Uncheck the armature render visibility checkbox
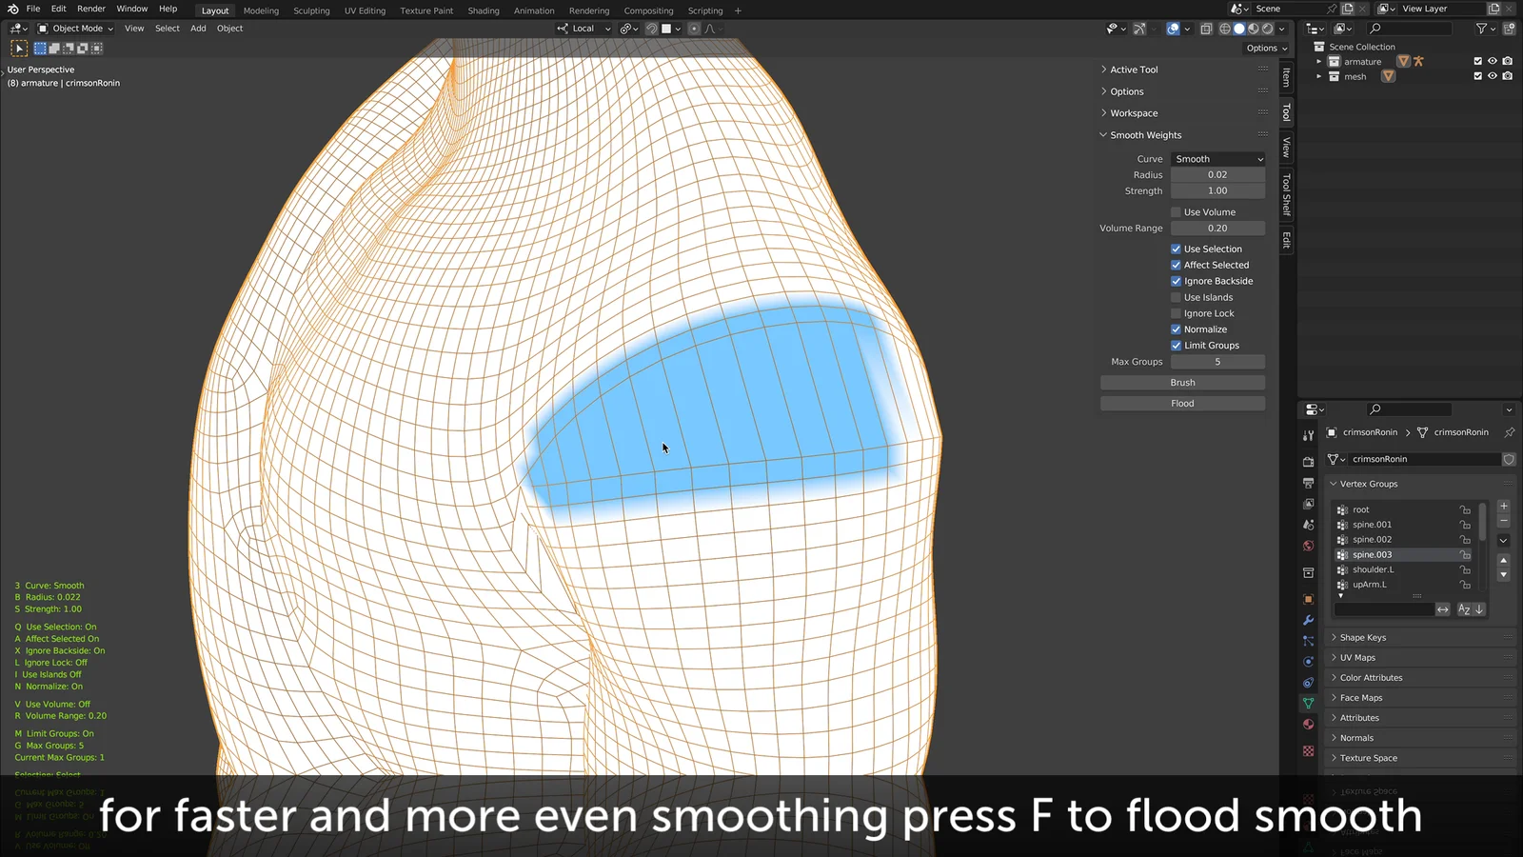Viewport: 1523px width, 857px height. pos(1508,61)
